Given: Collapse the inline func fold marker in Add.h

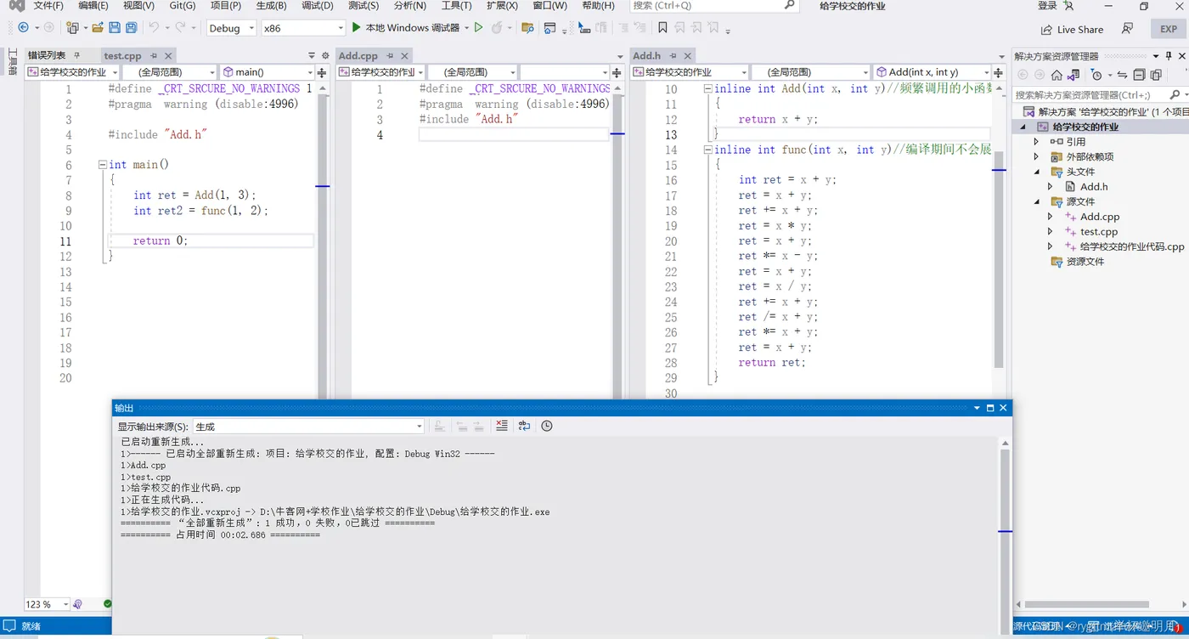Looking at the screenshot, I should click(x=708, y=150).
